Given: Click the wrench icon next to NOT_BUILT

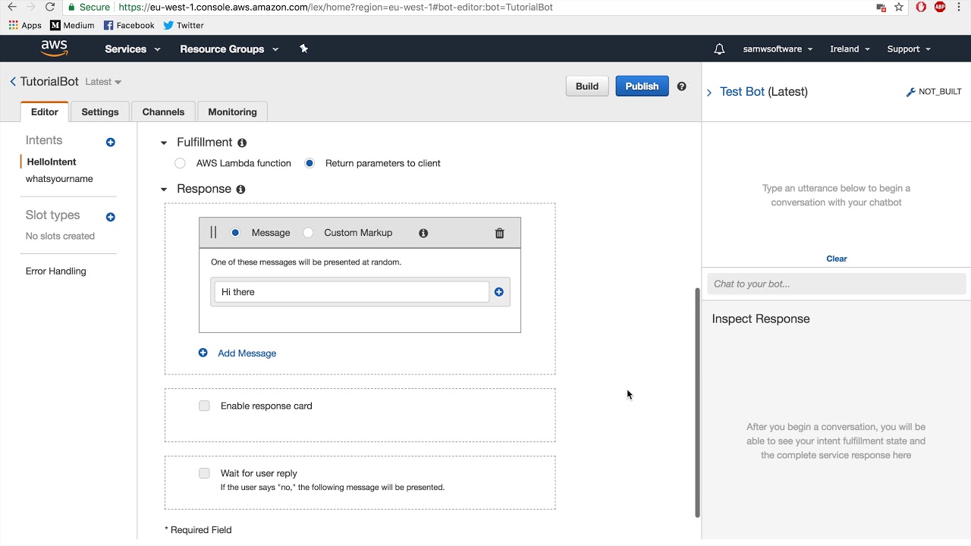Looking at the screenshot, I should click(x=910, y=92).
